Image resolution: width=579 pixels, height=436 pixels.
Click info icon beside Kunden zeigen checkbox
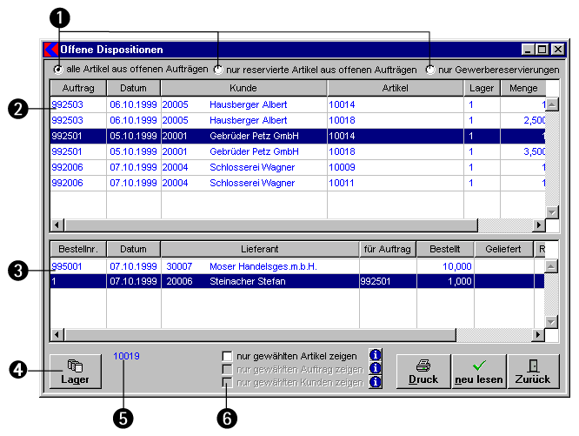point(376,381)
